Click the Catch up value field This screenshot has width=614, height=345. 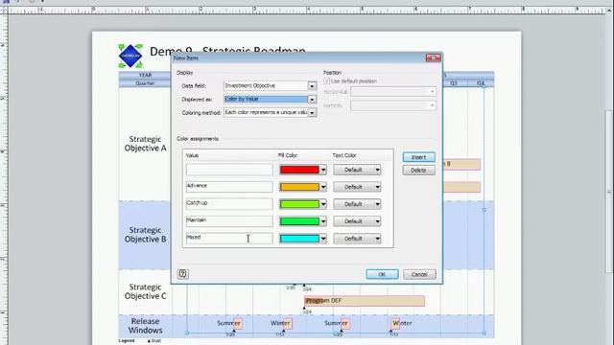coord(229,204)
